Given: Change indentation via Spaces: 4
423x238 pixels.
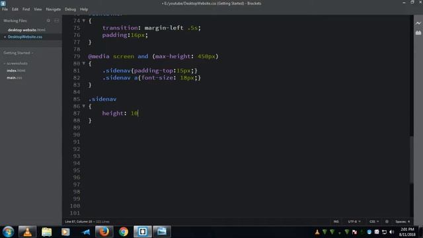Looking at the screenshot, I should (403, 221).
